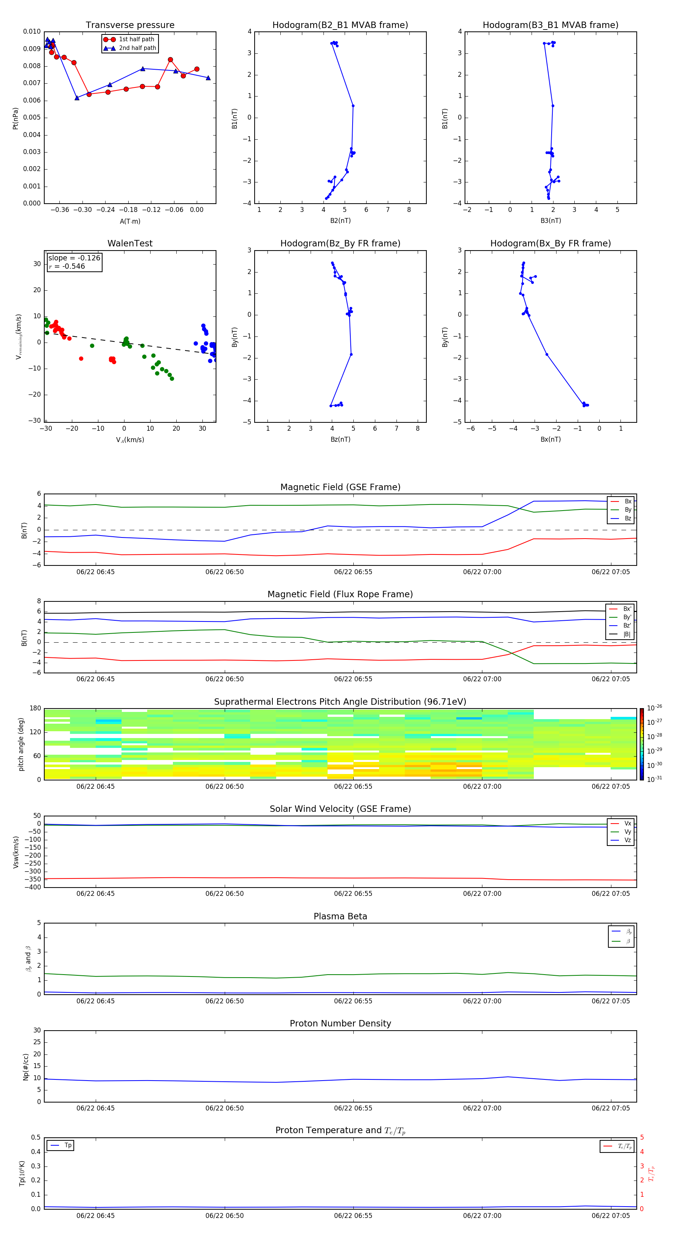This screenshot has height=1249, width=681.
Task: Click the 'Tp' legend in temperature plot
Action: [61, 1146]
